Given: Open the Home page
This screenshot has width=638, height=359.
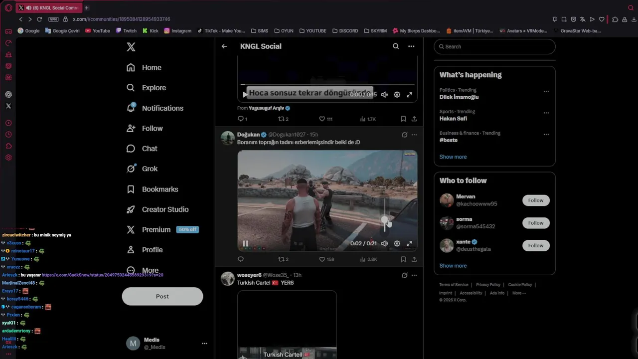Looking at the screenshot, I should click(x=144, y=67).
